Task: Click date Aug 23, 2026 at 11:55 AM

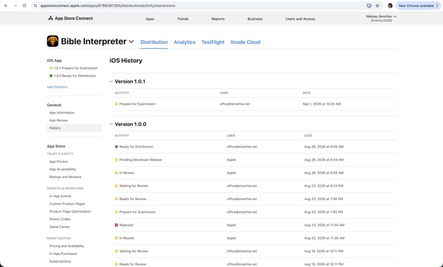Action: coord(324,225)
